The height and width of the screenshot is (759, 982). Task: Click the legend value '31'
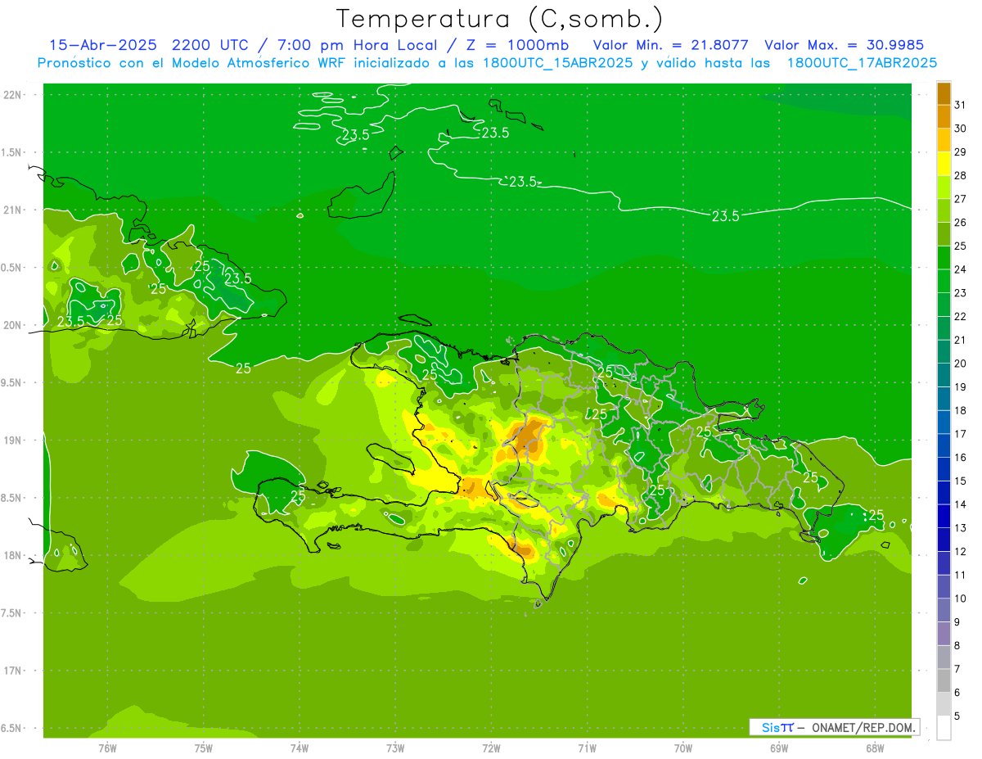tap(961, 104)
